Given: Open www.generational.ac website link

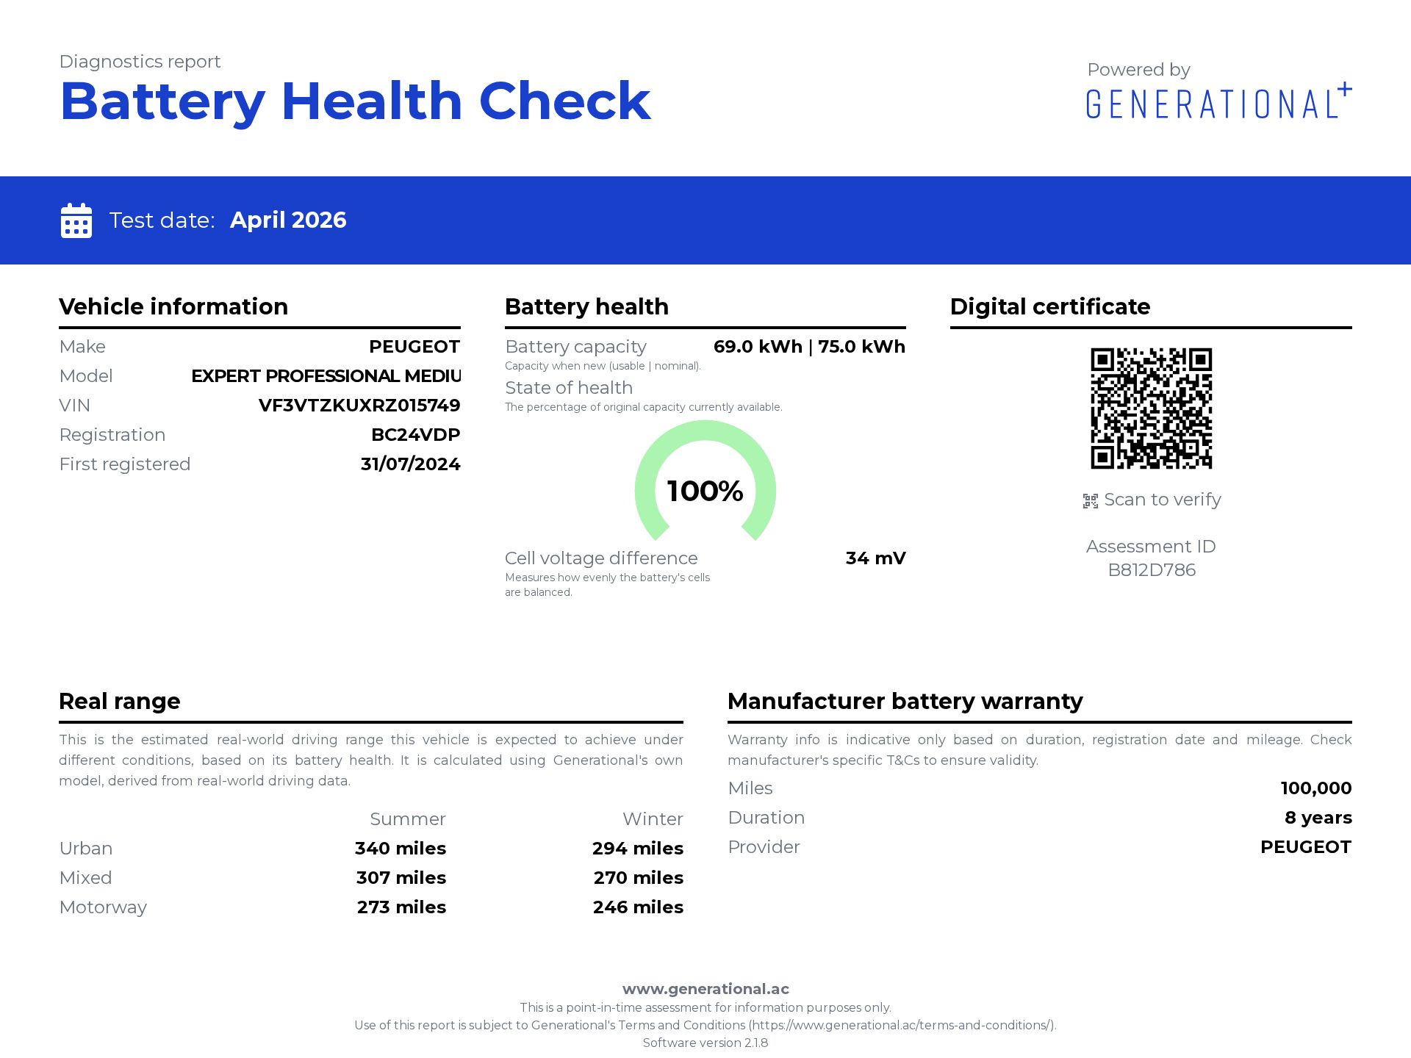Looking at the screenshot, I should [705, 988].
